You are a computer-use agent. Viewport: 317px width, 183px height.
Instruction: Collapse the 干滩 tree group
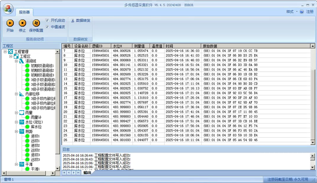pyautogui.click(x=16, y=164)
